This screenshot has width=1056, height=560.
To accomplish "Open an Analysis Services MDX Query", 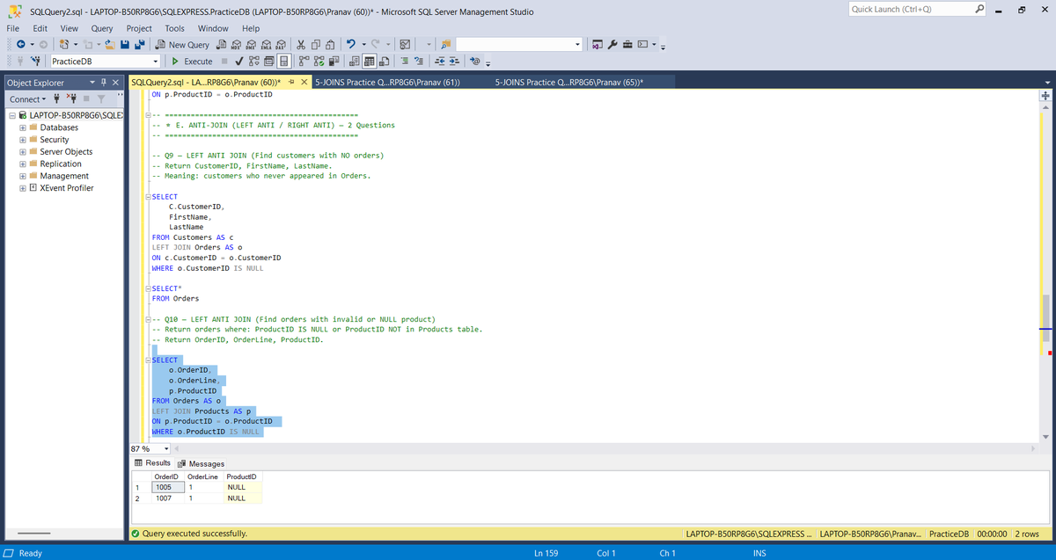I will (237, 45).
